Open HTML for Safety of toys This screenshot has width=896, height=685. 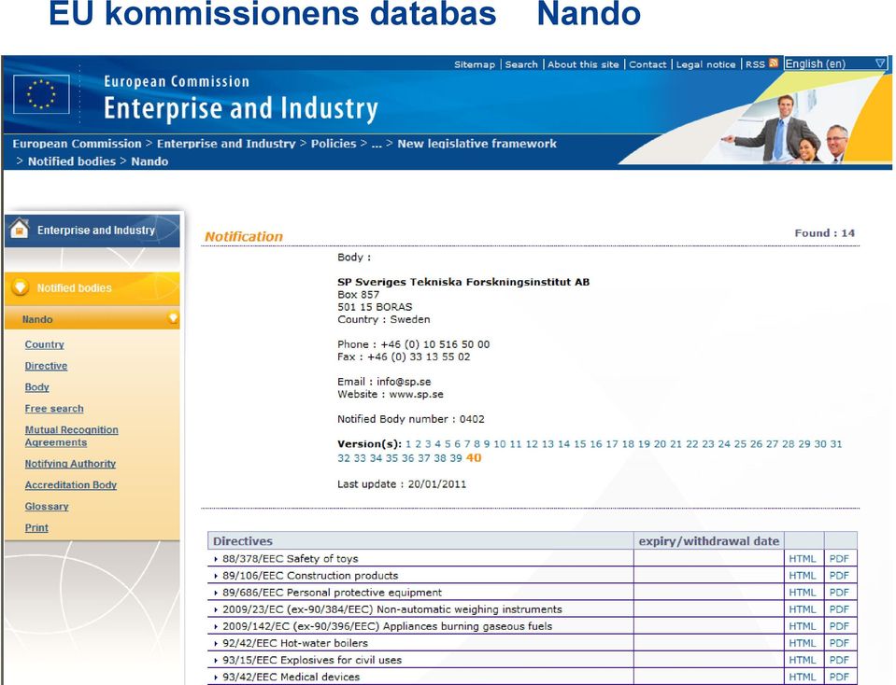[x=803, y=559]
